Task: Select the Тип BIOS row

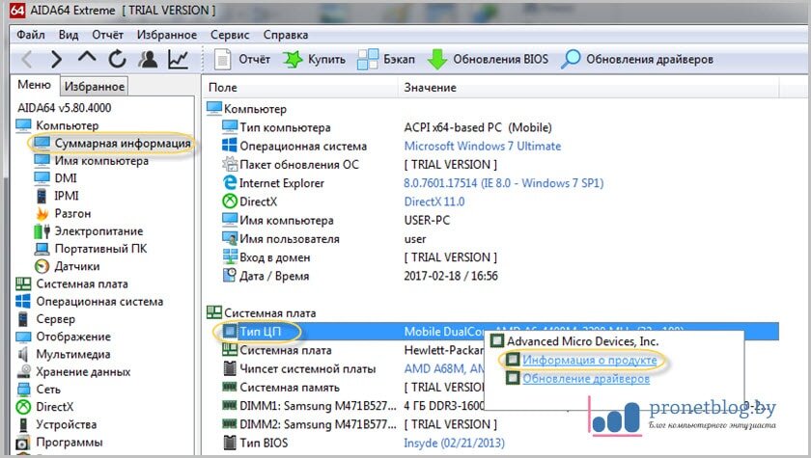Action: [491, 444]
